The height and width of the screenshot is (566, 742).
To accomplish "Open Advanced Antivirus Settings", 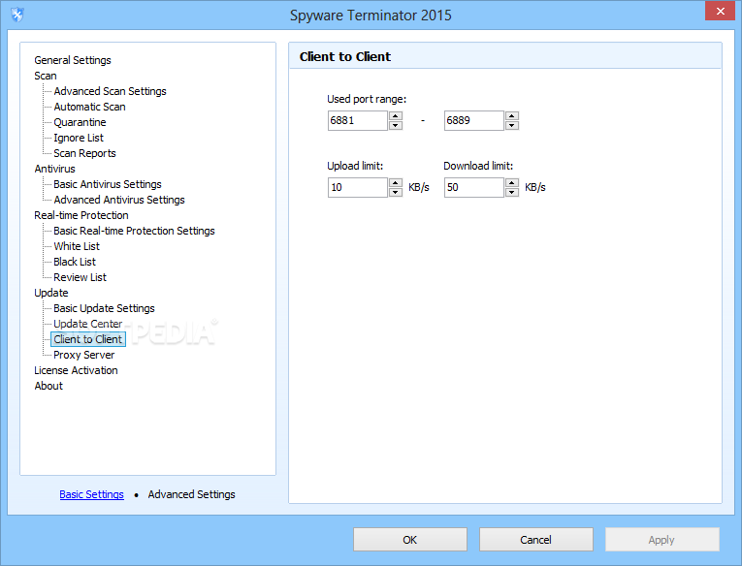I will (x=119, y=200).
